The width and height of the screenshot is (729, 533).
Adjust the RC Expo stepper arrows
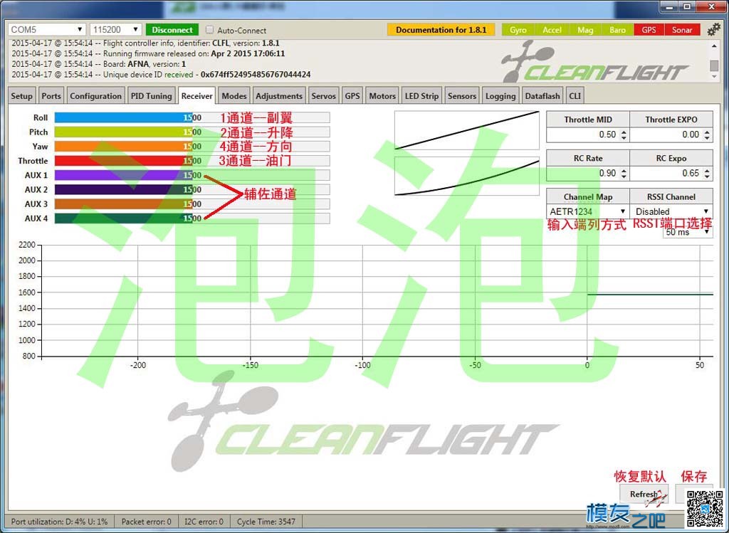pos(707,174)
